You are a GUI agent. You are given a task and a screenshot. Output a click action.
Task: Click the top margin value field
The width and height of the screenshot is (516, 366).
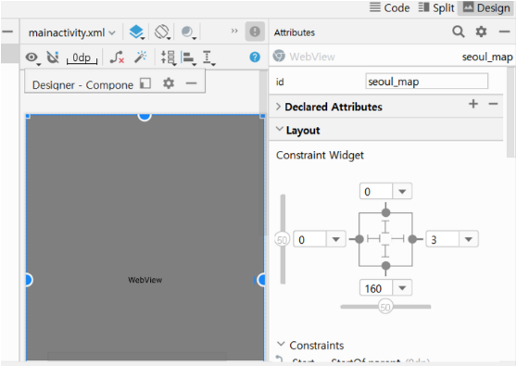point(376,191)
